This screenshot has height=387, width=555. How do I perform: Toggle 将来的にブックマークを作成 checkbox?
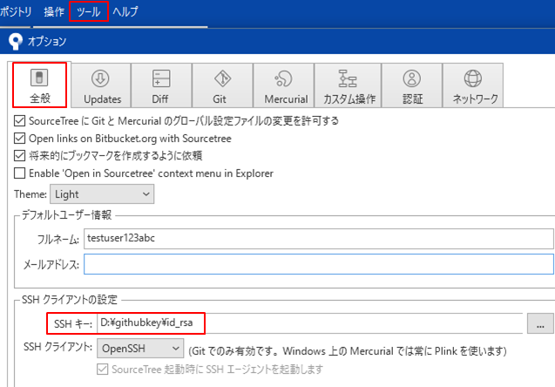[19, 155]
